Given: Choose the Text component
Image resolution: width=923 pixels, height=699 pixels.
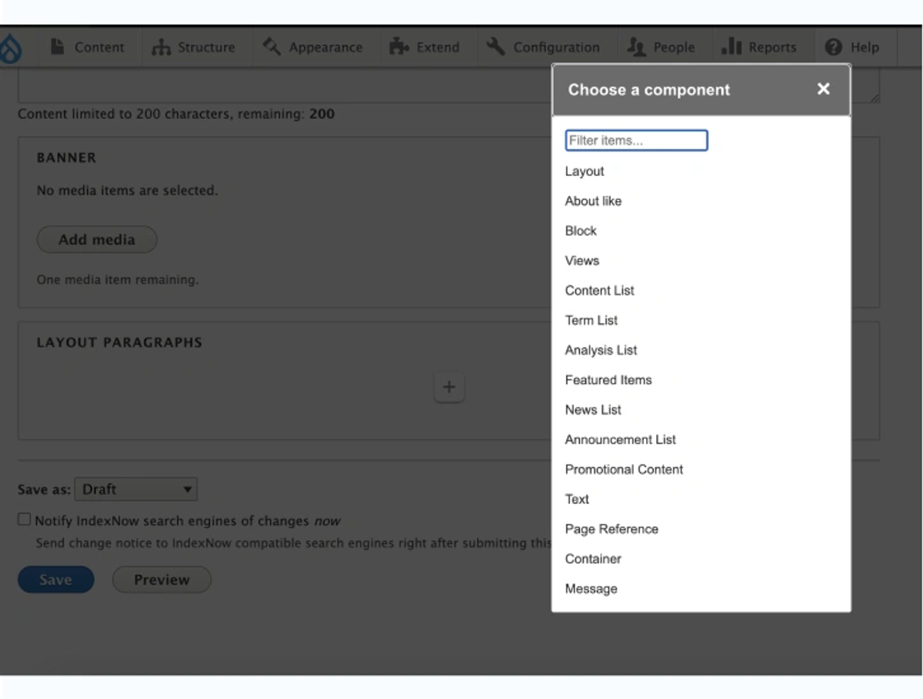Looking at the screenshot, I should tap(577, 500).
